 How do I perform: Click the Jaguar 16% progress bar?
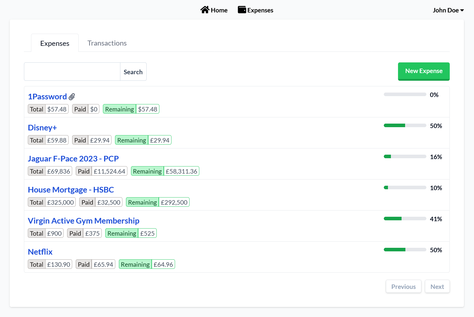click(405, 156)
